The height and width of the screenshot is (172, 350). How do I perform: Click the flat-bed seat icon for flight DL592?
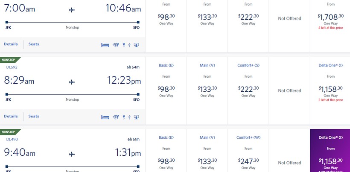point(105,117)
